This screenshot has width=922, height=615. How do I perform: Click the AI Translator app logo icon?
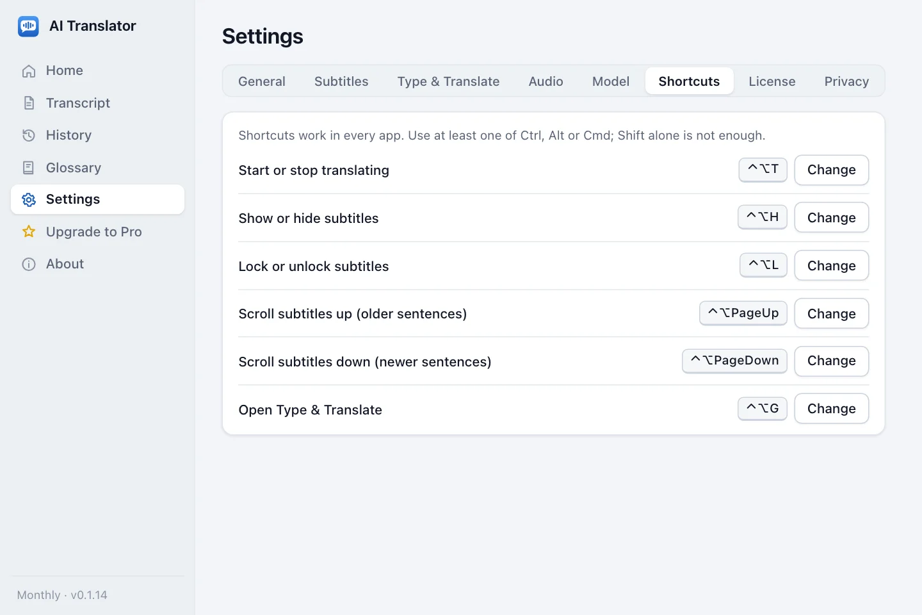pos(28,26)
